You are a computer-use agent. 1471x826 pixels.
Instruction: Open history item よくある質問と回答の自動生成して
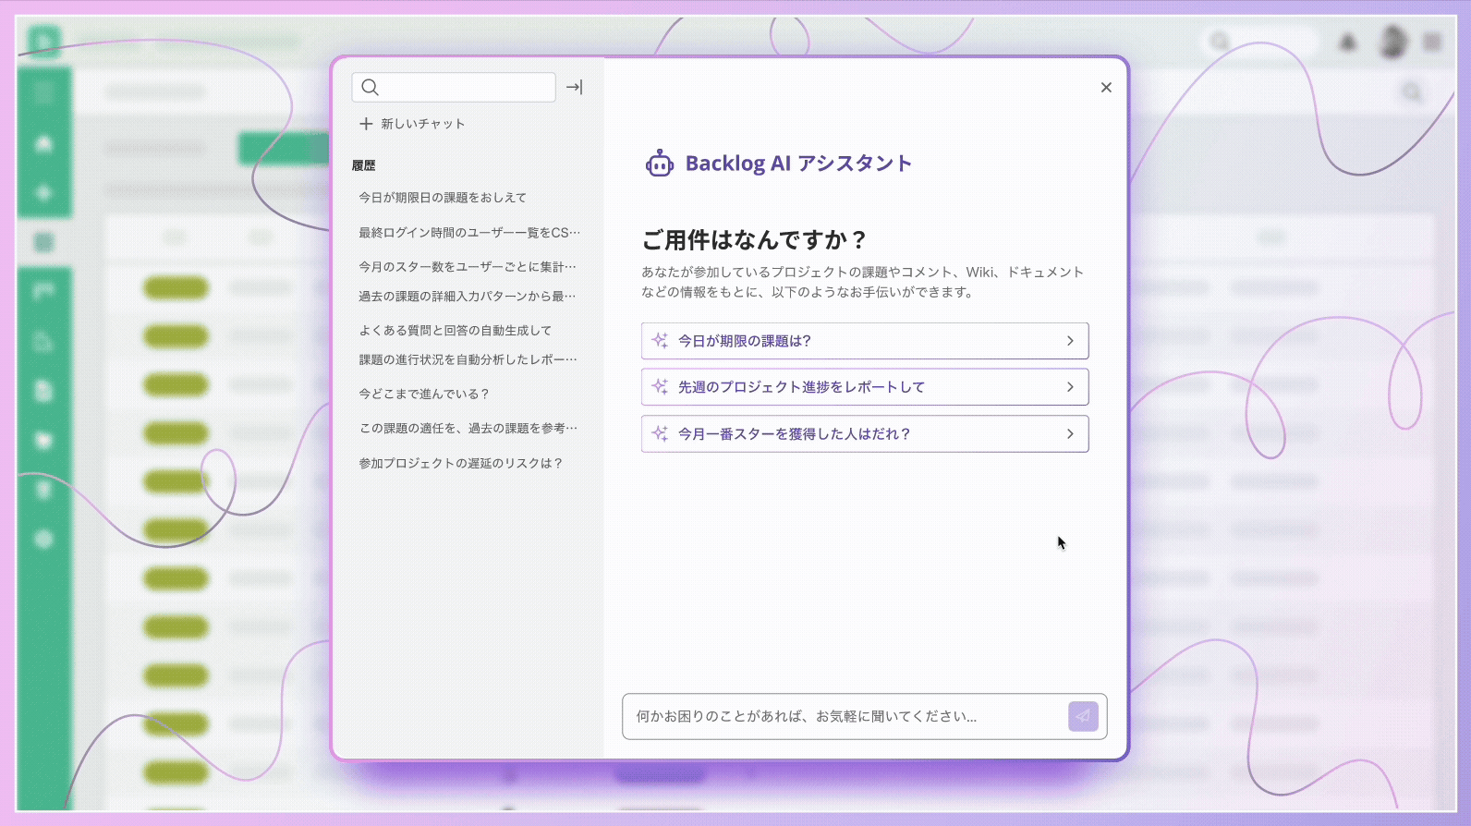pyautogui.click(x=456, y=331)
